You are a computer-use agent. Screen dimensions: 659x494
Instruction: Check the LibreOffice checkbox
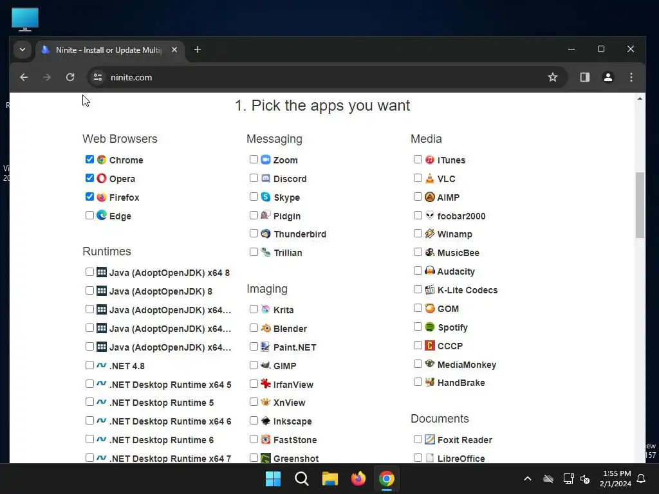click(418, 457)
